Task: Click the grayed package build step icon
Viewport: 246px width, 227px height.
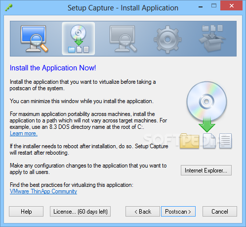Action: click(x=212, y=38)
